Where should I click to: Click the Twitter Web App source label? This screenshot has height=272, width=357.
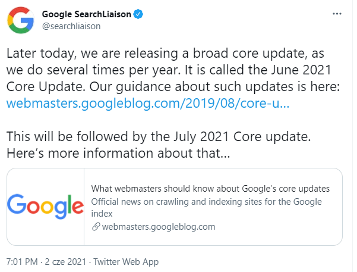(126, 262)
